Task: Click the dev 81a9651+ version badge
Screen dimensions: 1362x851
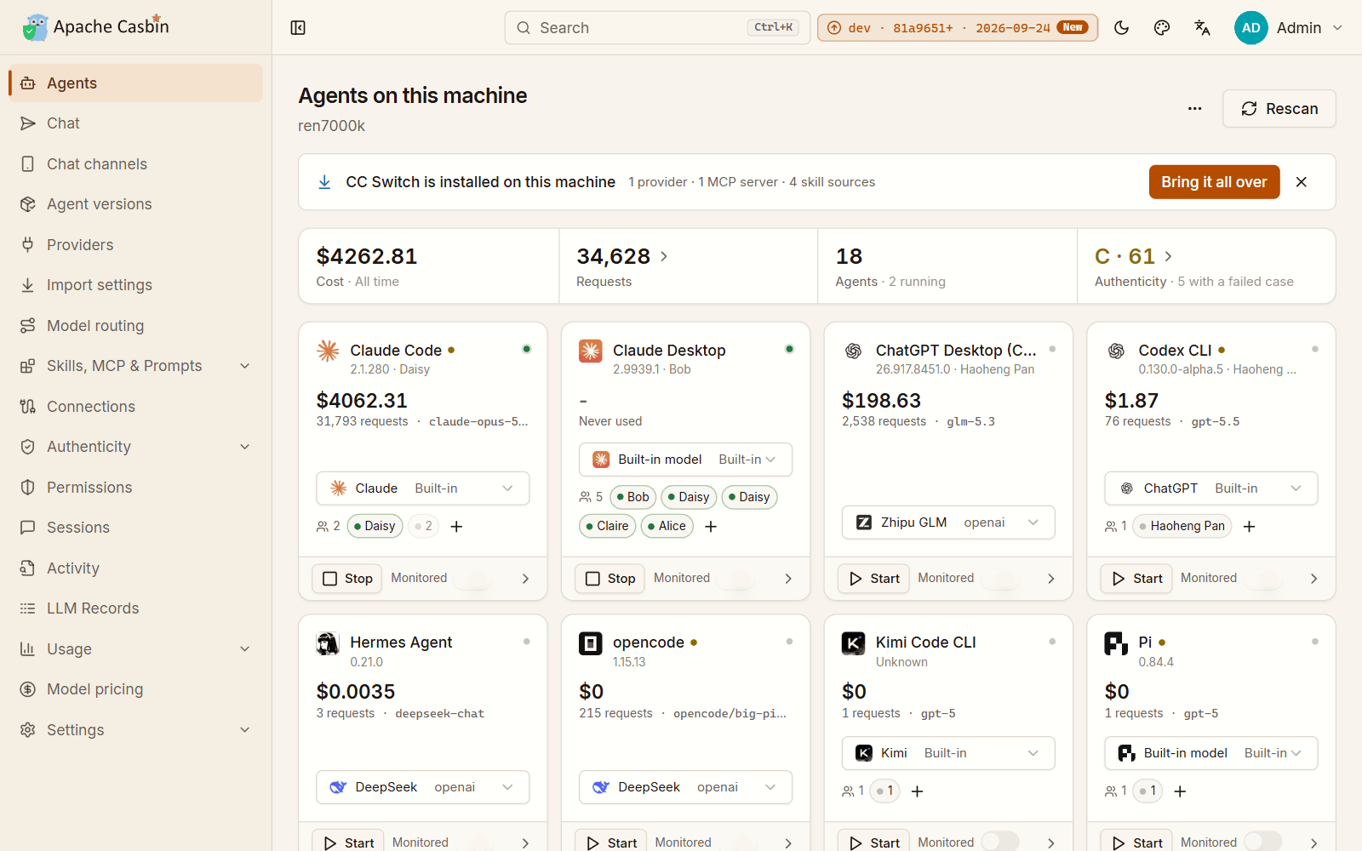Action: [x=958, y=28]
